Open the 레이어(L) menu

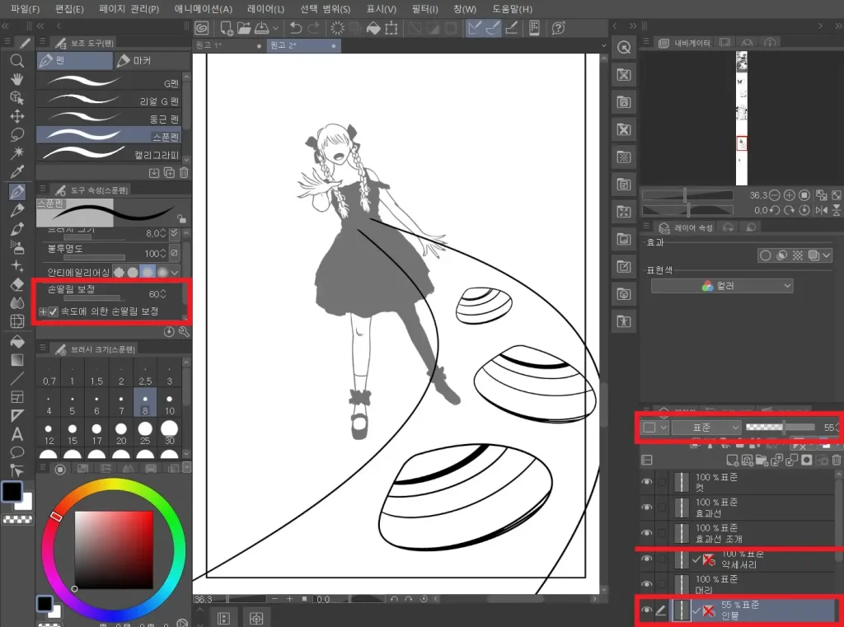tap(265, 9)
